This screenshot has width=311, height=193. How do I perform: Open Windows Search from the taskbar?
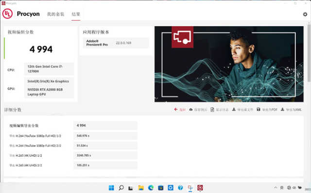(x=121, y=188)
